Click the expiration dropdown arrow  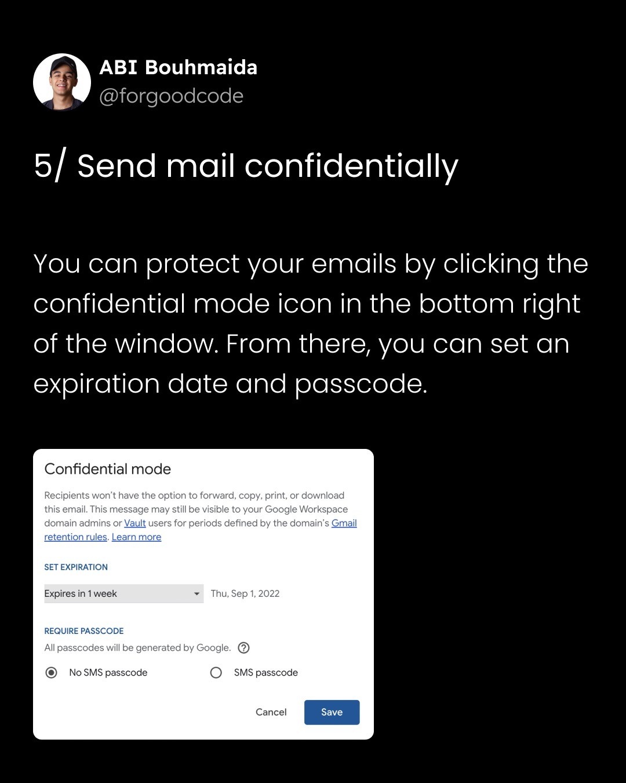pos(196,594)
